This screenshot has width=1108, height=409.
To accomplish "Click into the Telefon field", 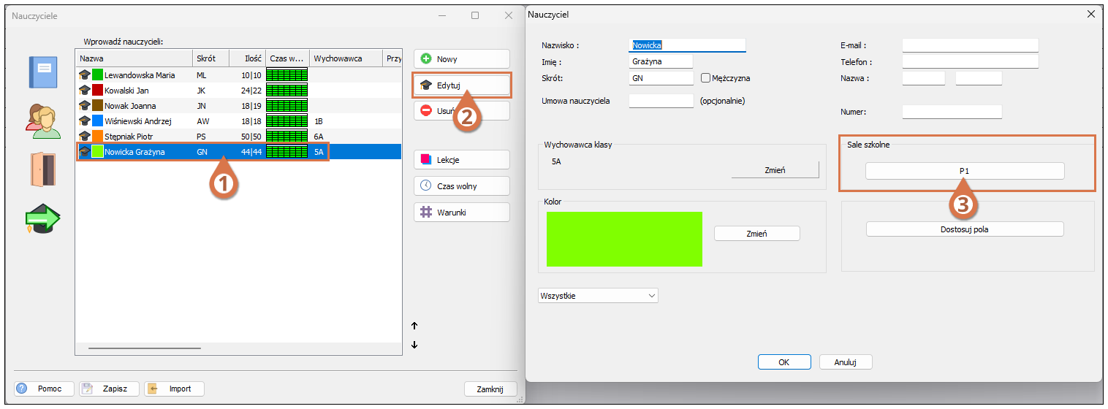I will click(970, 62).
